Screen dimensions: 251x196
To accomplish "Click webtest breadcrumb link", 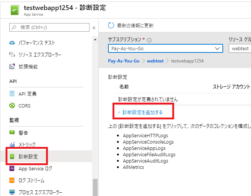I will coord(155,61).
